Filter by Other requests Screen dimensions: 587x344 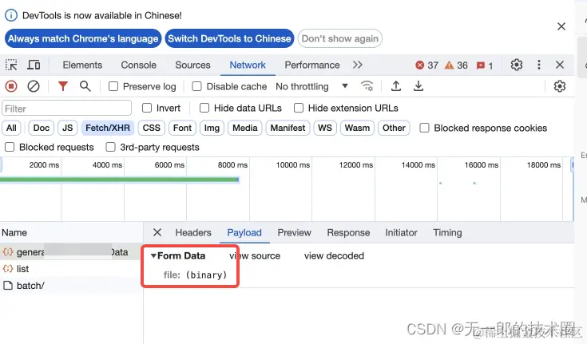394,128
